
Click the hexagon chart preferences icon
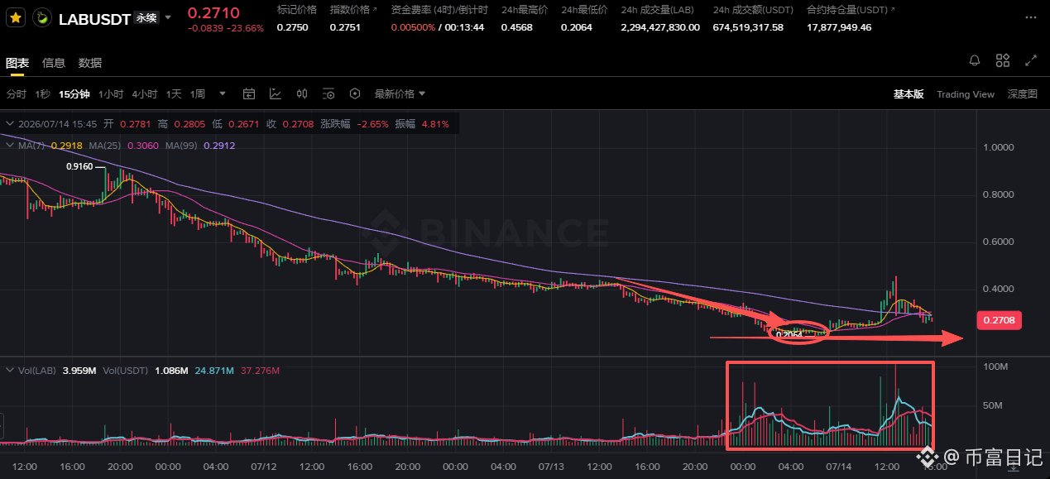(x=355, y=94)
